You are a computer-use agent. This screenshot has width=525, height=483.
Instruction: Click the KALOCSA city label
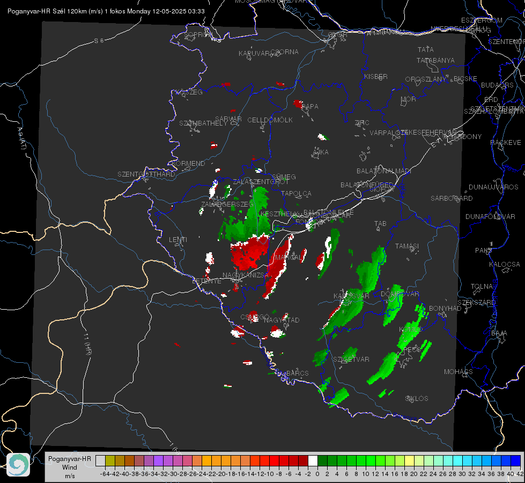(x=505, y=265)
